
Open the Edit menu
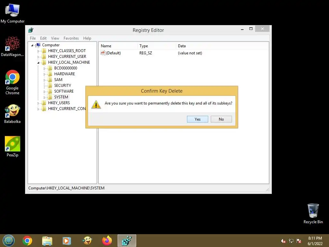pos(43,38)
